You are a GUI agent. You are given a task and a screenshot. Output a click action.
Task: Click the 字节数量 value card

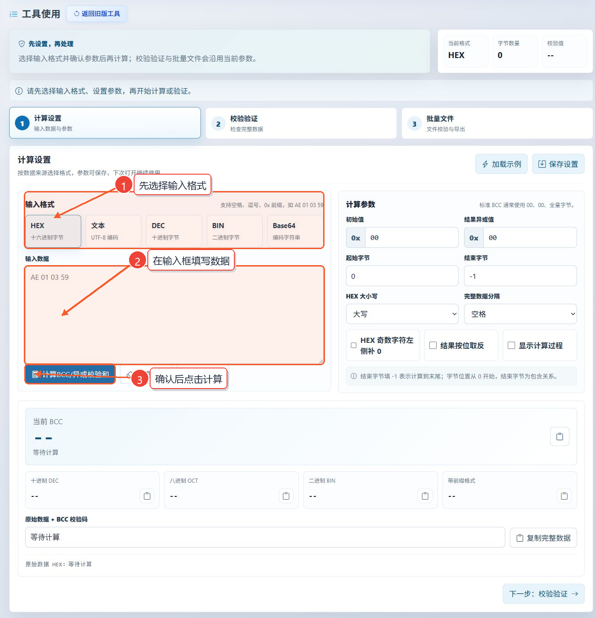[515, 51]
